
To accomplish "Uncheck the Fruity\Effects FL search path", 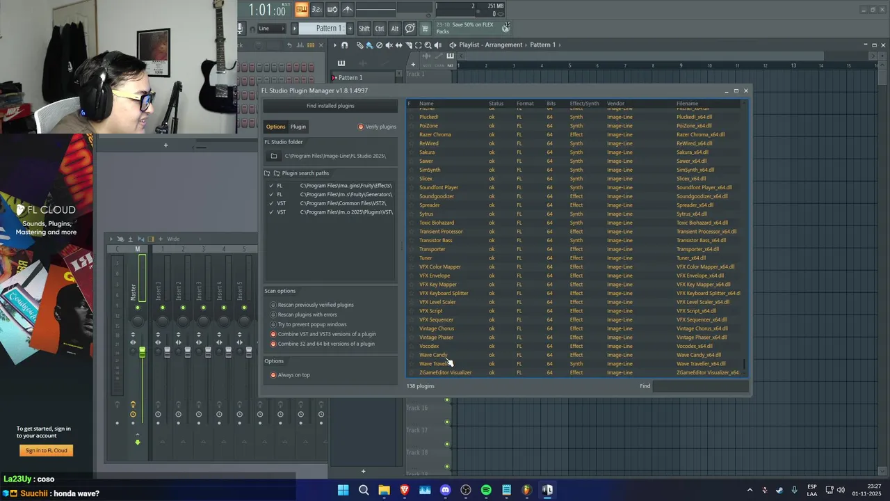I will pyautogui.click(x=271, y=186).
